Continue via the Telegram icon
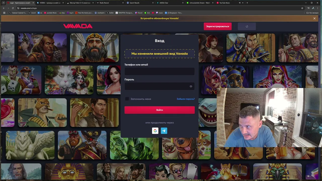 [164, 131]
